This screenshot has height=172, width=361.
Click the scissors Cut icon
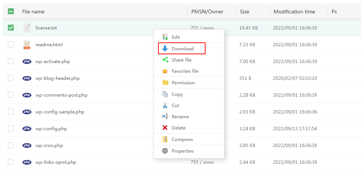pos(165,105)
